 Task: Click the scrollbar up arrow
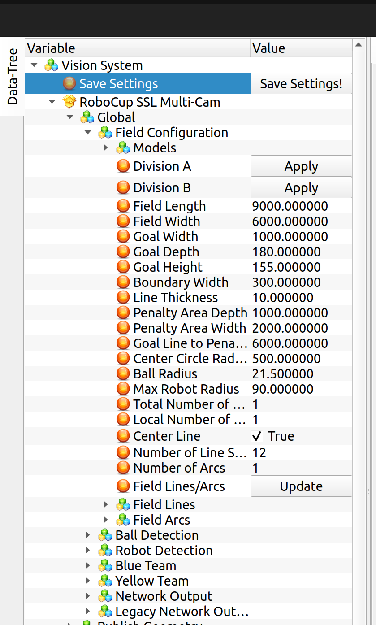pos(359,44)
